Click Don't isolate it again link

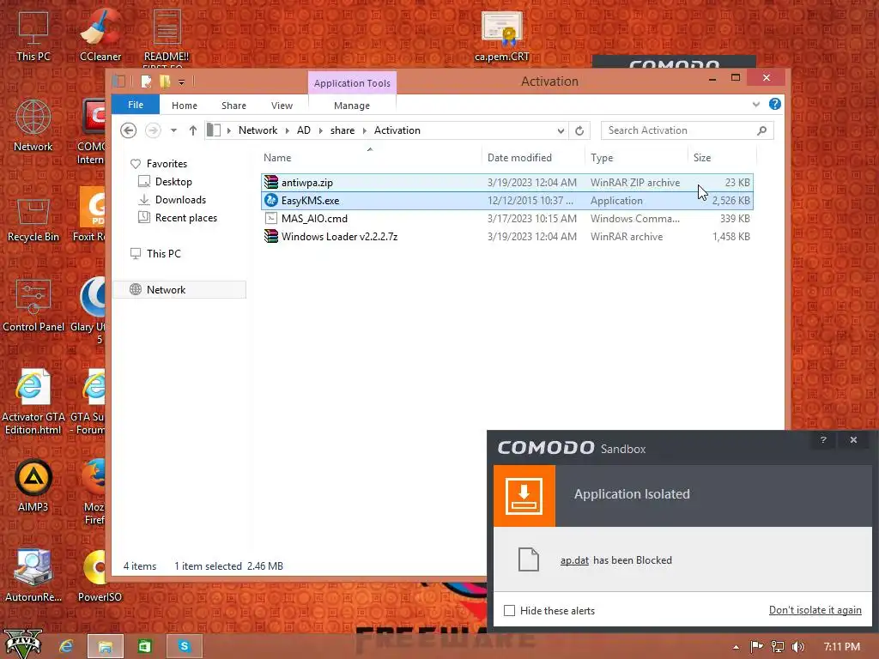click(815, 610)
